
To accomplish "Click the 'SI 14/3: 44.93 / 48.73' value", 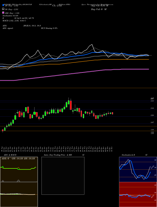I will click(24, 18).
